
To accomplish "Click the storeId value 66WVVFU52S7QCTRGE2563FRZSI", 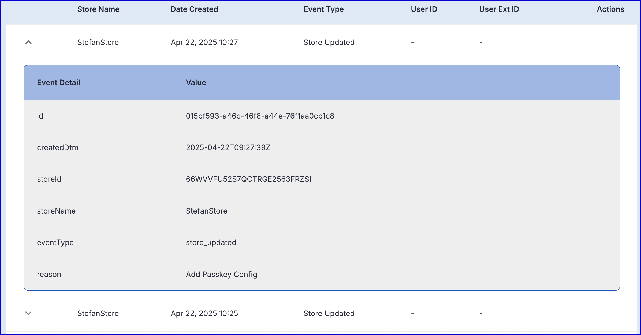I will pos(248,179).
